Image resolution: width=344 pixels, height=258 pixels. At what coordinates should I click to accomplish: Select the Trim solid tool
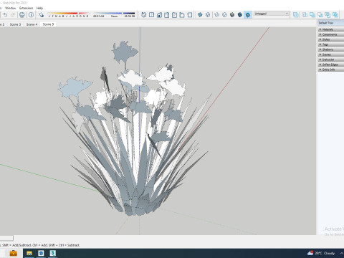click(328, 15)
